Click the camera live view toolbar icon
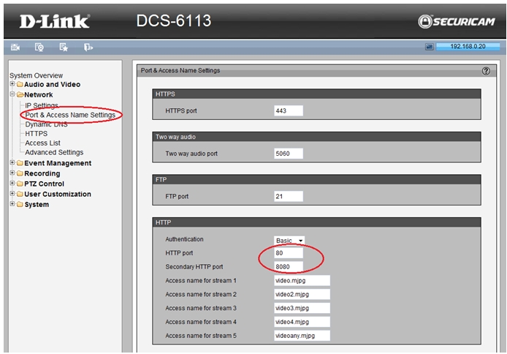 15,47
